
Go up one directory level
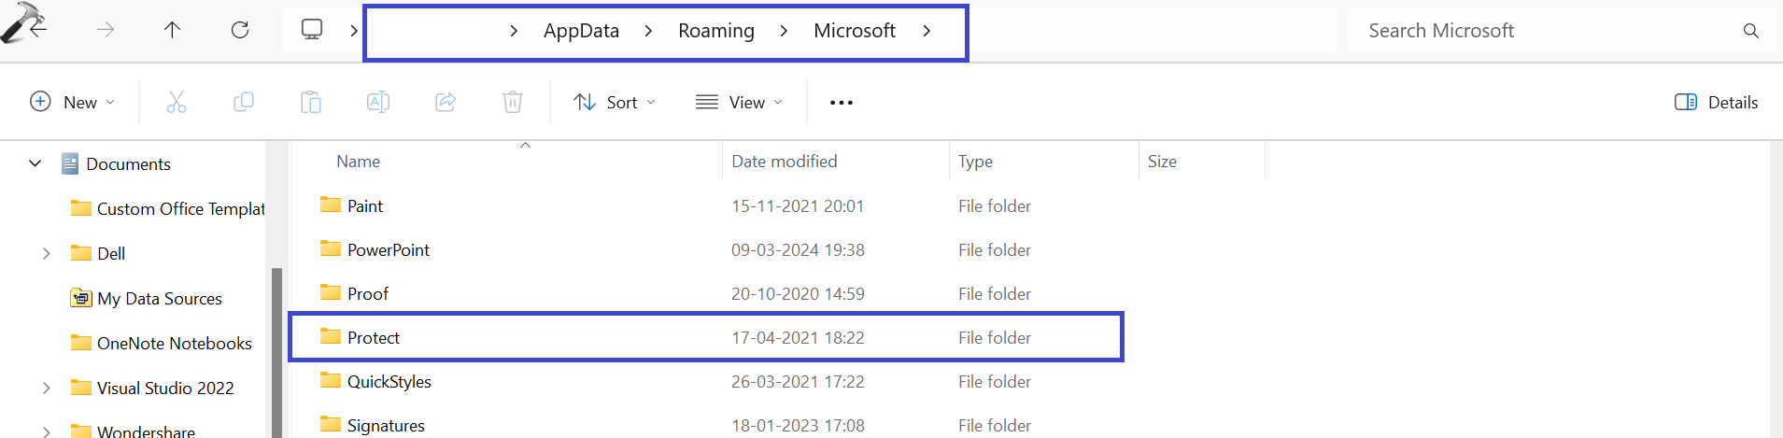(172, 30)
